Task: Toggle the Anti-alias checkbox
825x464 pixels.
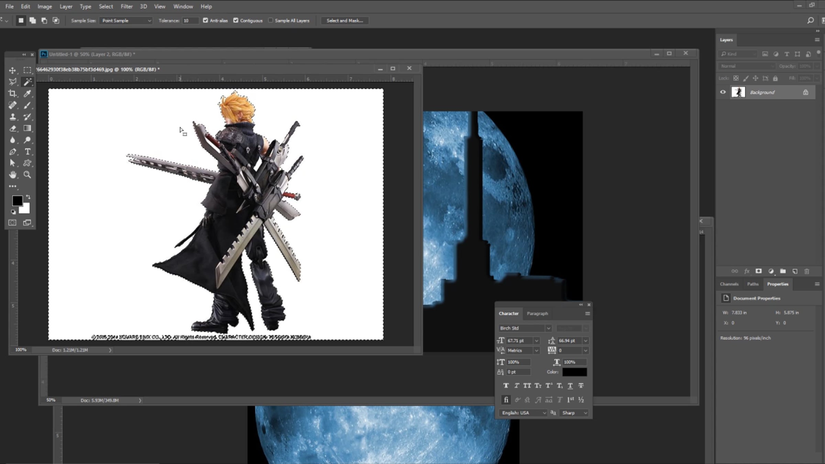Action: pyautogui.click(x=206, y=21)
